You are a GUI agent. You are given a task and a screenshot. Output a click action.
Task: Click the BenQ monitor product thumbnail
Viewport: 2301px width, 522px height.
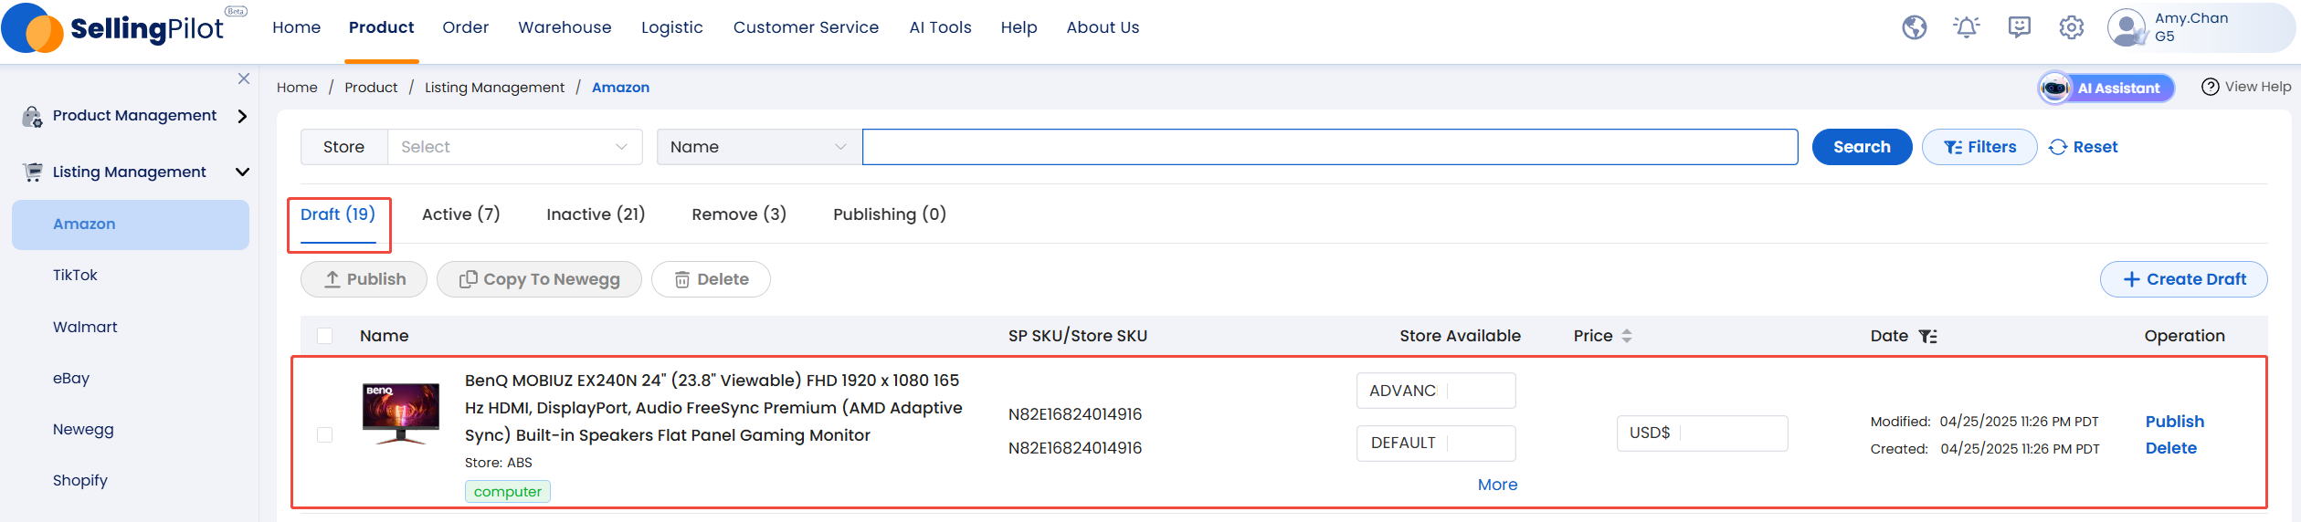tap(401, 414)
